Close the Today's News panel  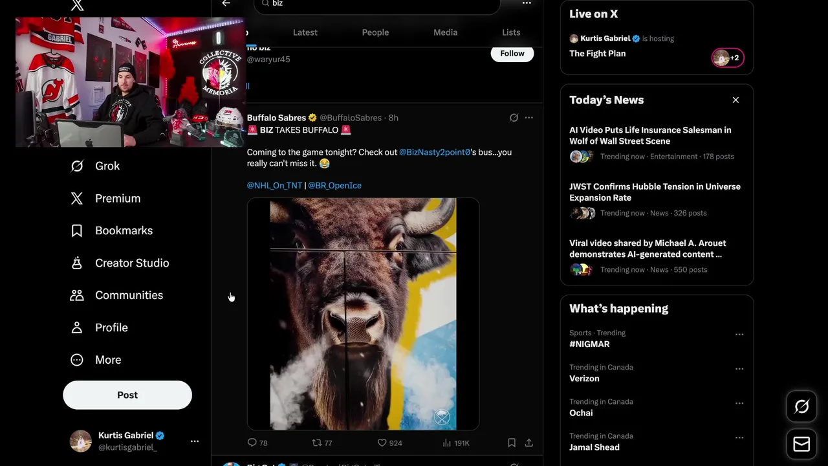click(735, 100)
